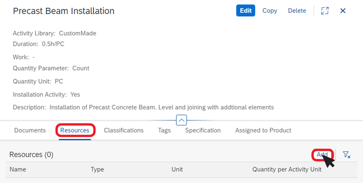The image size is (363, 183).
Task: Add a new resource
Action: 322,154
